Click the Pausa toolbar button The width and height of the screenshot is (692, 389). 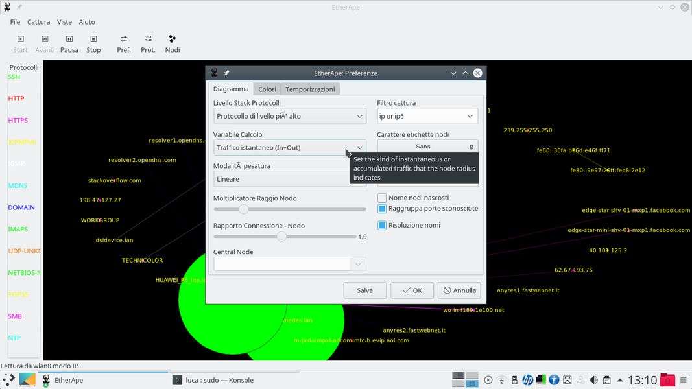coord(69,43)
